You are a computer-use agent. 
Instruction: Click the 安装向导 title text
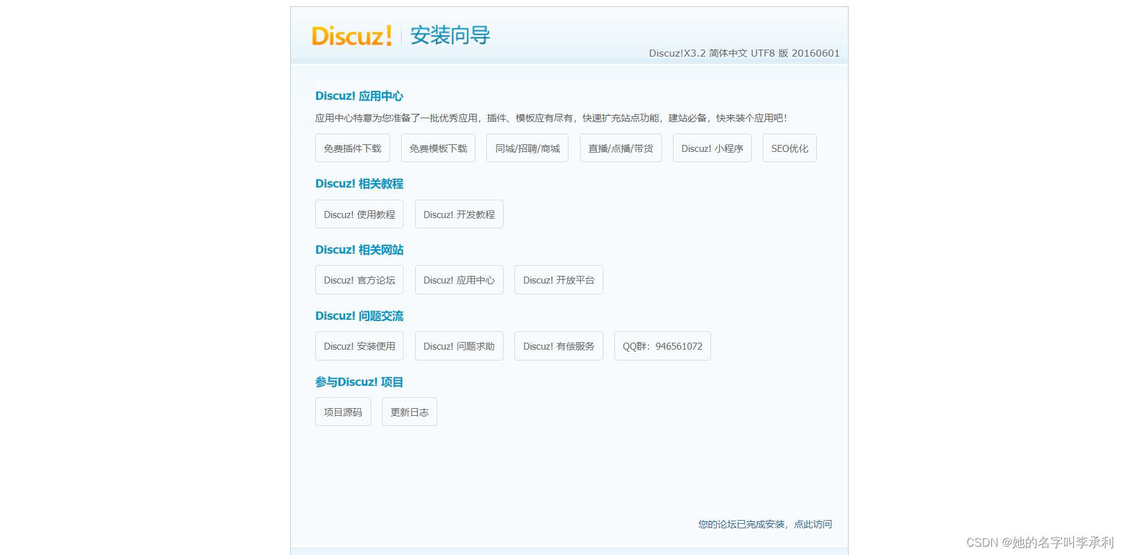(x=450, y=36)
